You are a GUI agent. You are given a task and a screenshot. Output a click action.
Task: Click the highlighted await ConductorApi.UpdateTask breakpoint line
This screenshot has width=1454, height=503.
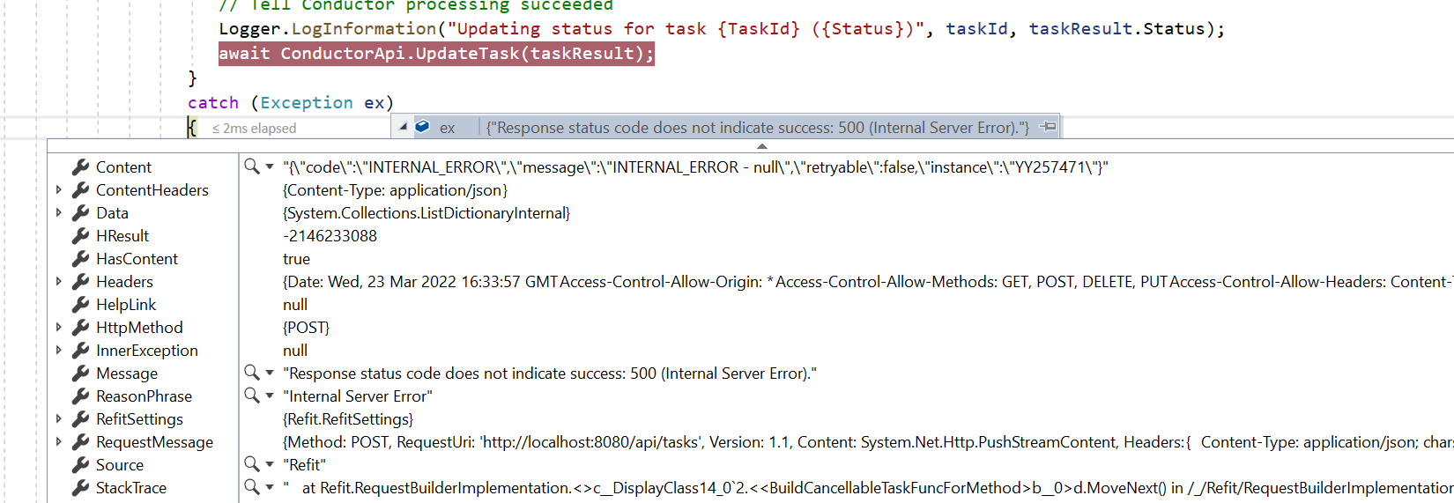tap(436, 54)
